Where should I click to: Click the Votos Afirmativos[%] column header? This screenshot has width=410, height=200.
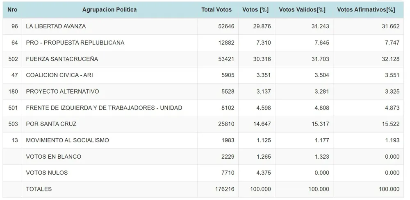pos(366,9)
